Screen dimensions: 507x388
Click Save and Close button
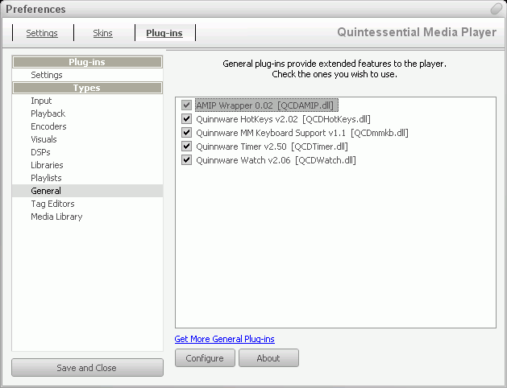click(87, 368)
